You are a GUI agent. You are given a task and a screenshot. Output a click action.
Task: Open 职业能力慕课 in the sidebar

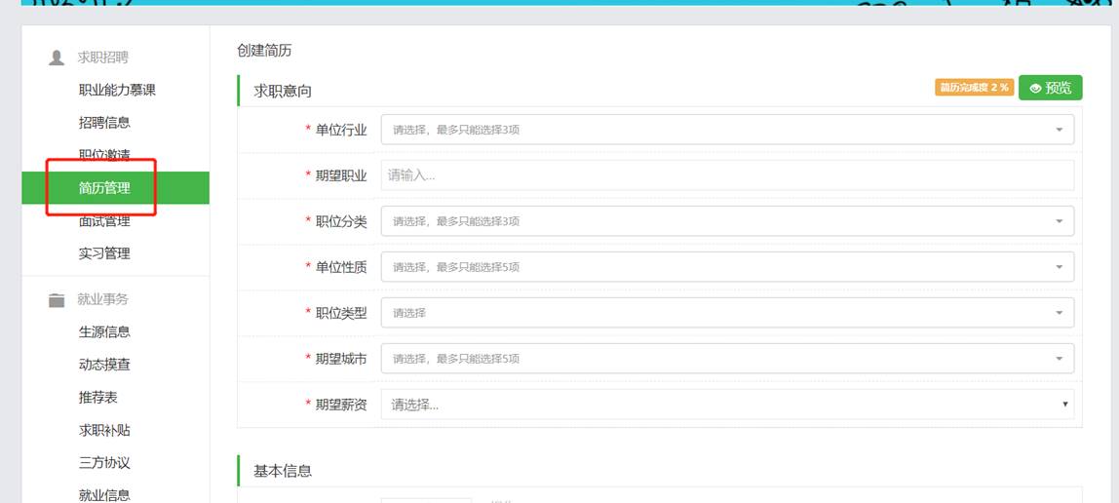[117, 90]
